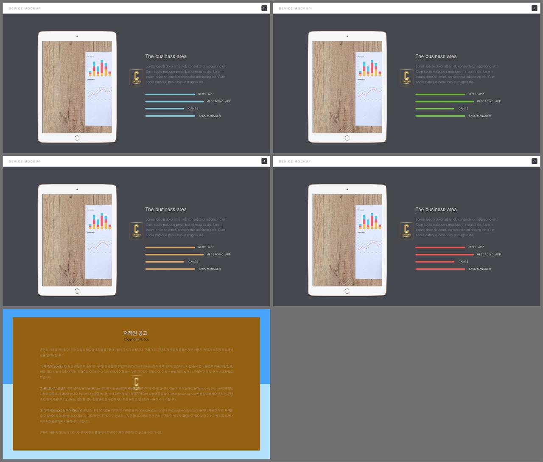Click the slide number 5 badge
Viewport: 543px width, 462px height.
(534, 161)
